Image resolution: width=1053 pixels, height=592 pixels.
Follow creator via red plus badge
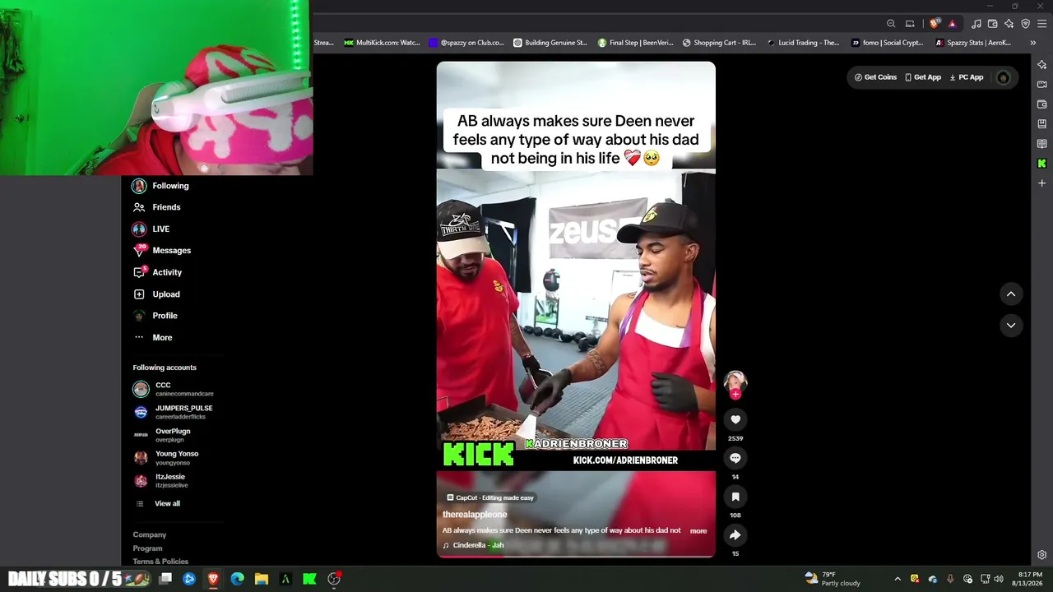(x=735, y=395)
